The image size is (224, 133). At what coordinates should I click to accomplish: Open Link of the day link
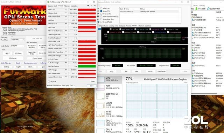pyautogui.click(x=6, y=63)
